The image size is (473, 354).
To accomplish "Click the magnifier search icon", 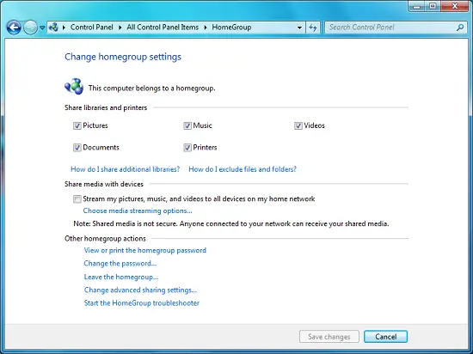I will tap(460, 27).
